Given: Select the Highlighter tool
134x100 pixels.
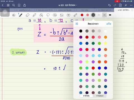Looking at the screenshot, I should (x=34, y=15).
